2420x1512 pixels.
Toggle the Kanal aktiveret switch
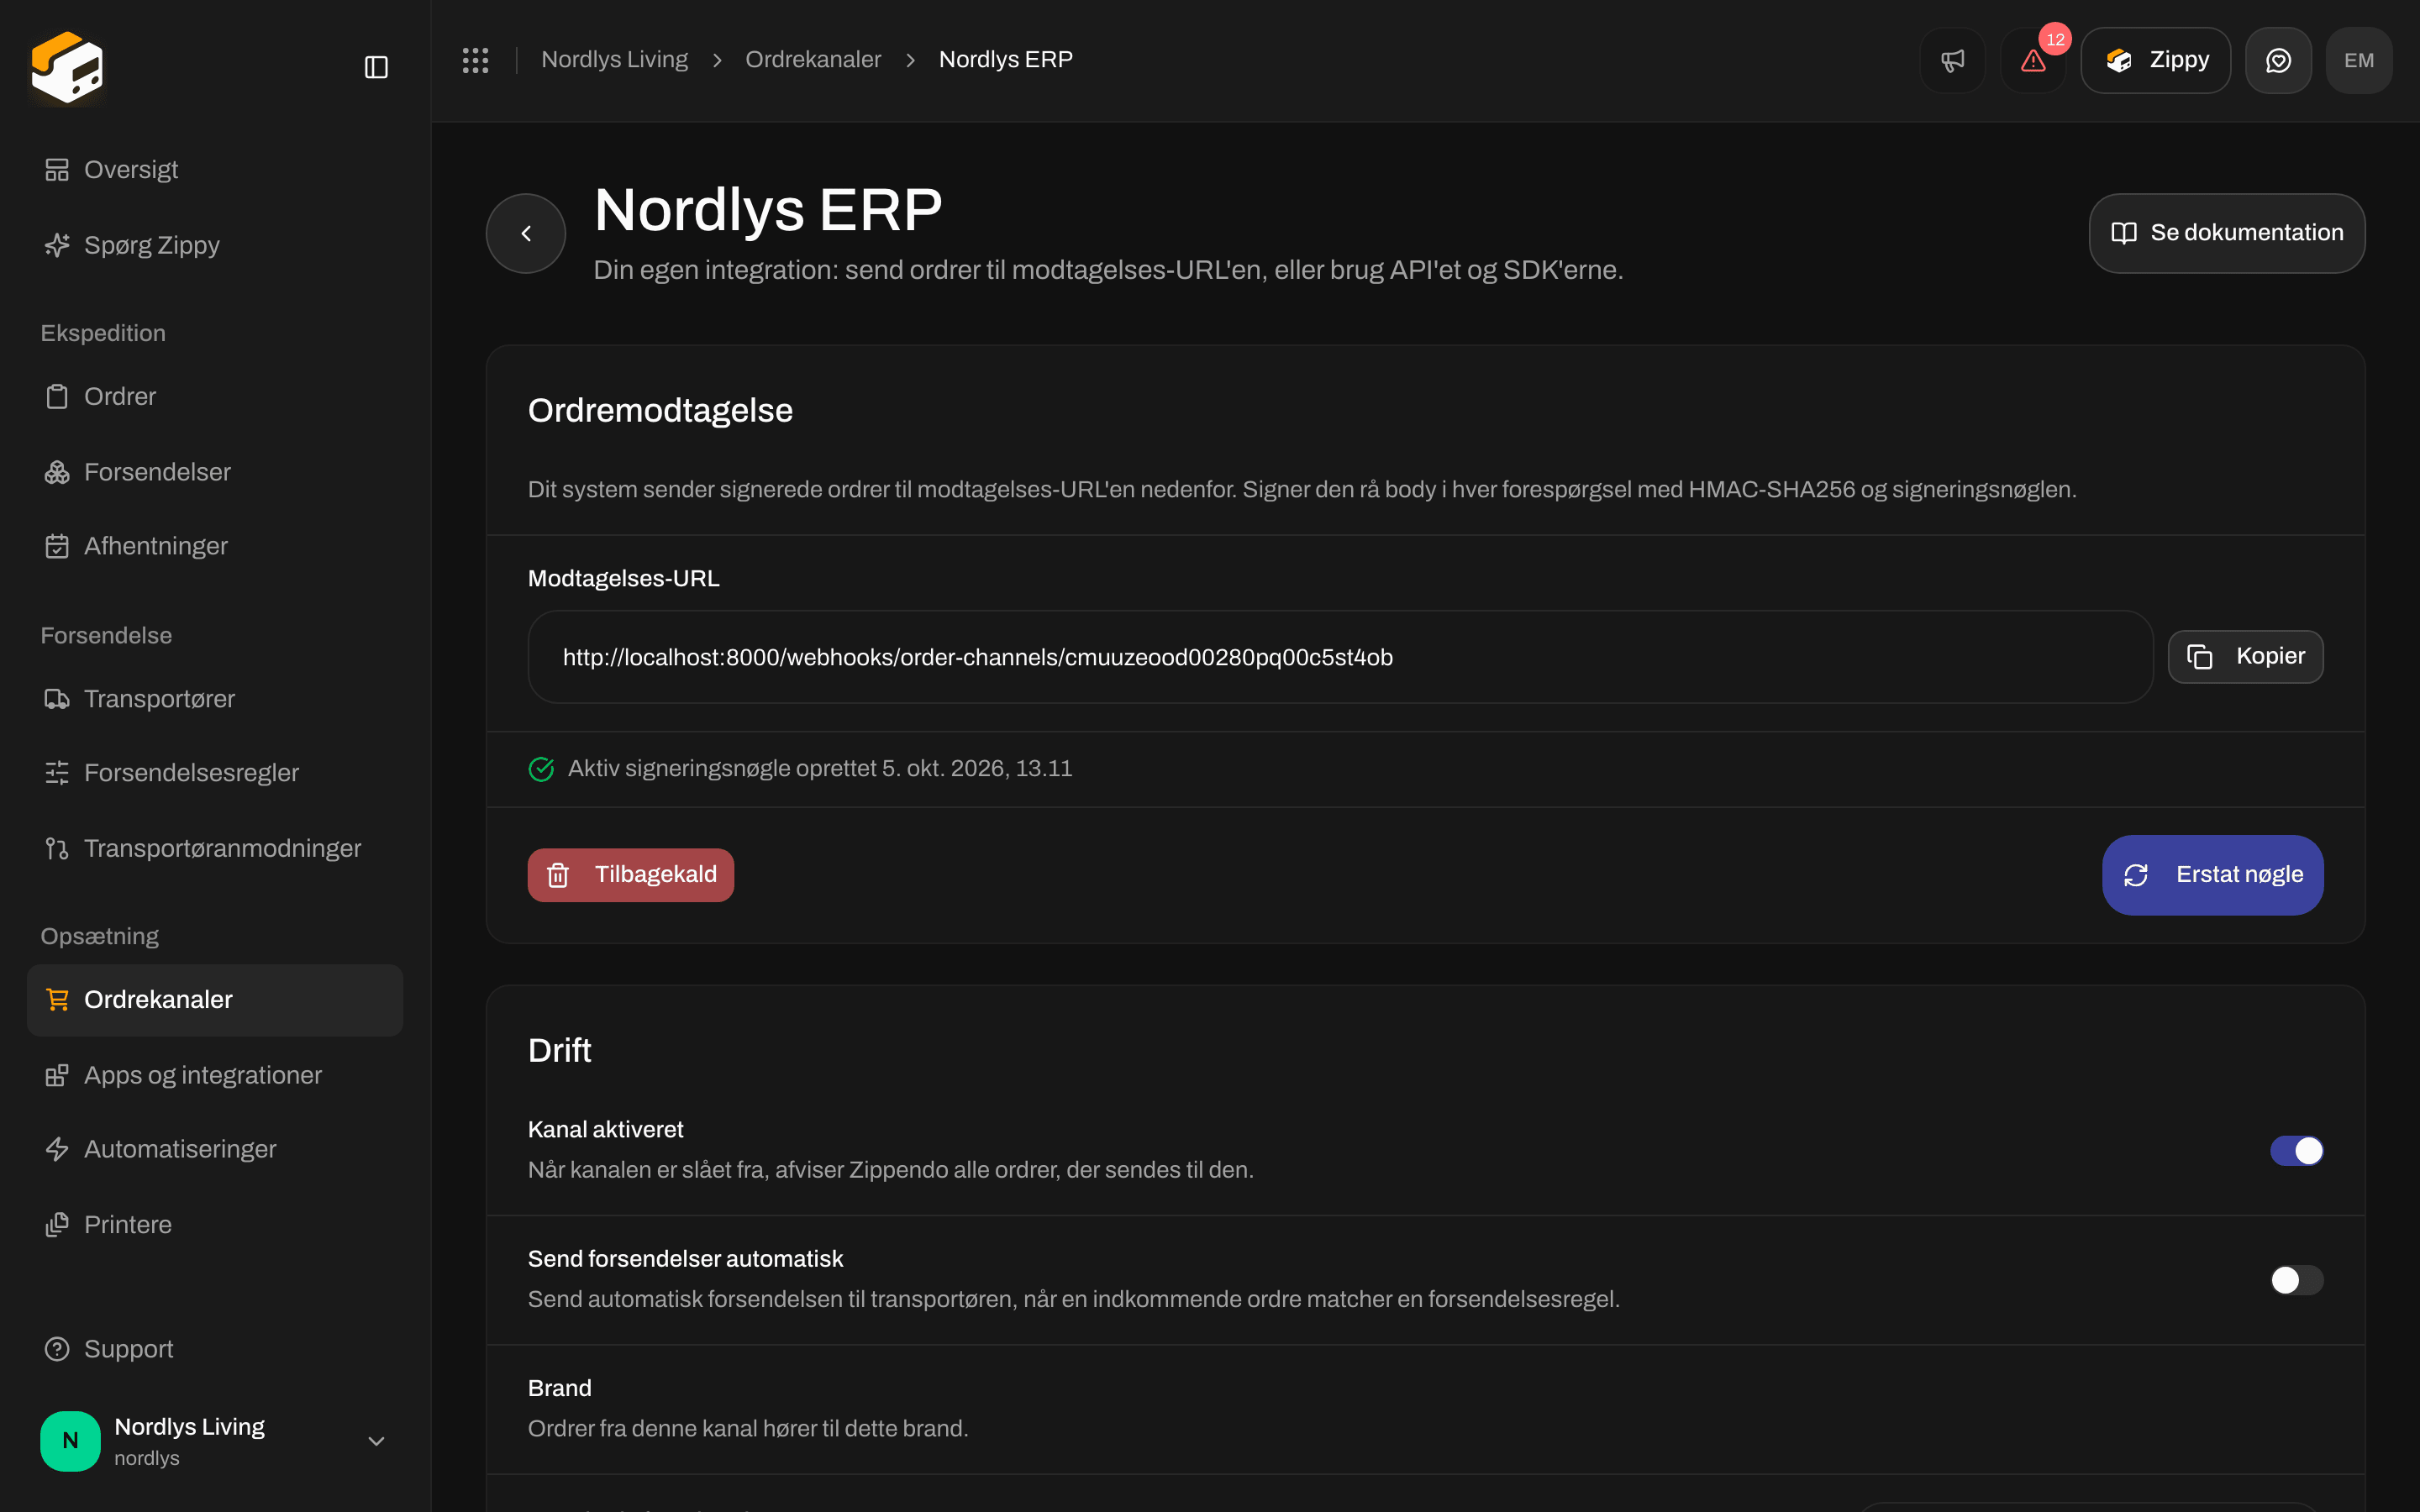2296,1151
